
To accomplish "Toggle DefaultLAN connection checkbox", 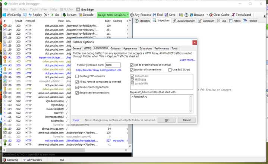I will click(132, 76).
